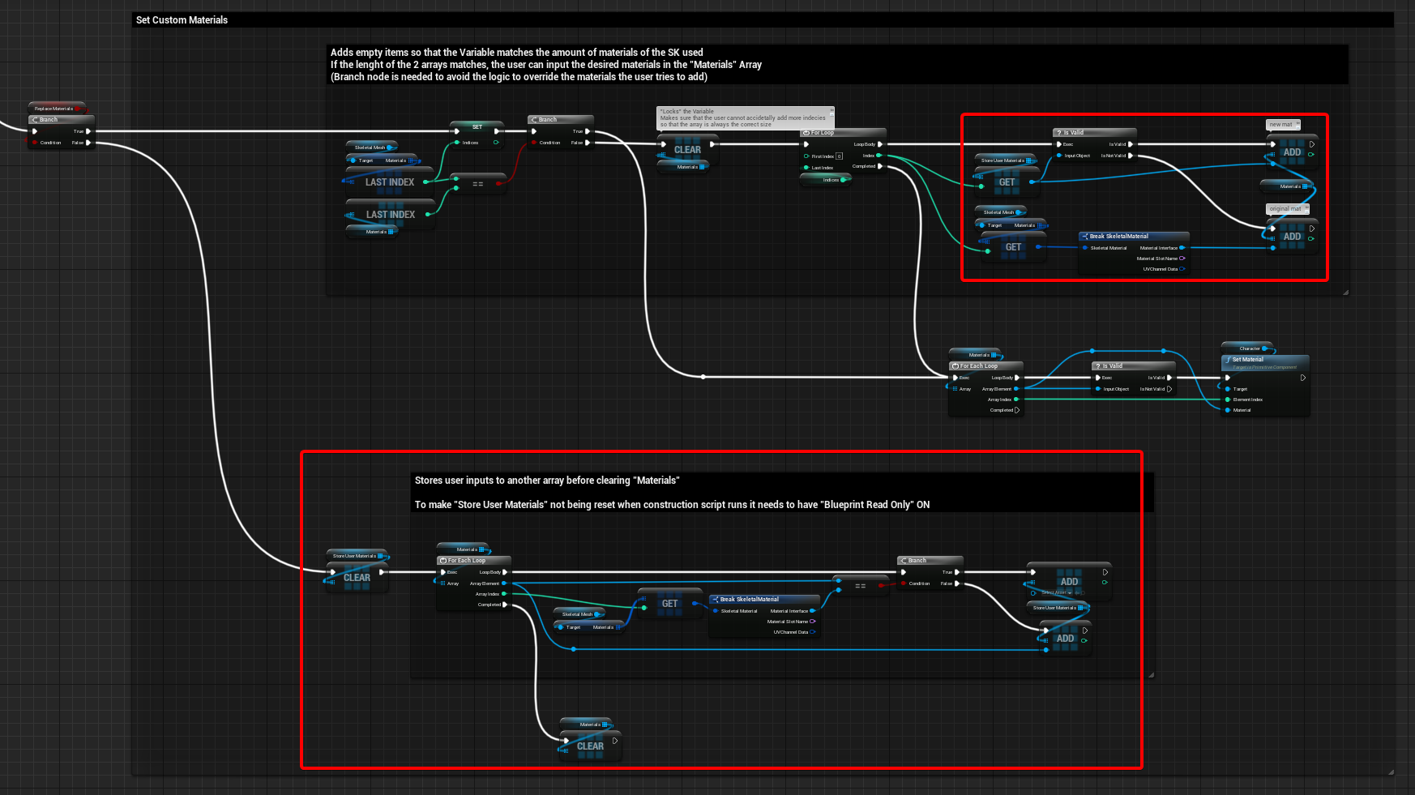Select the Character variable node
Image resolution: width=1415 pixels, height=795 pixels.
(1248, 348)
